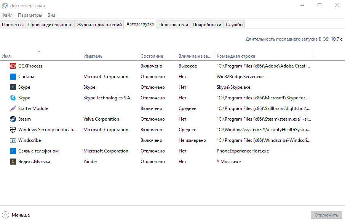This screenshot has height=223, width=345.
Task: Click the Отключить button
Action: (326, 215)
